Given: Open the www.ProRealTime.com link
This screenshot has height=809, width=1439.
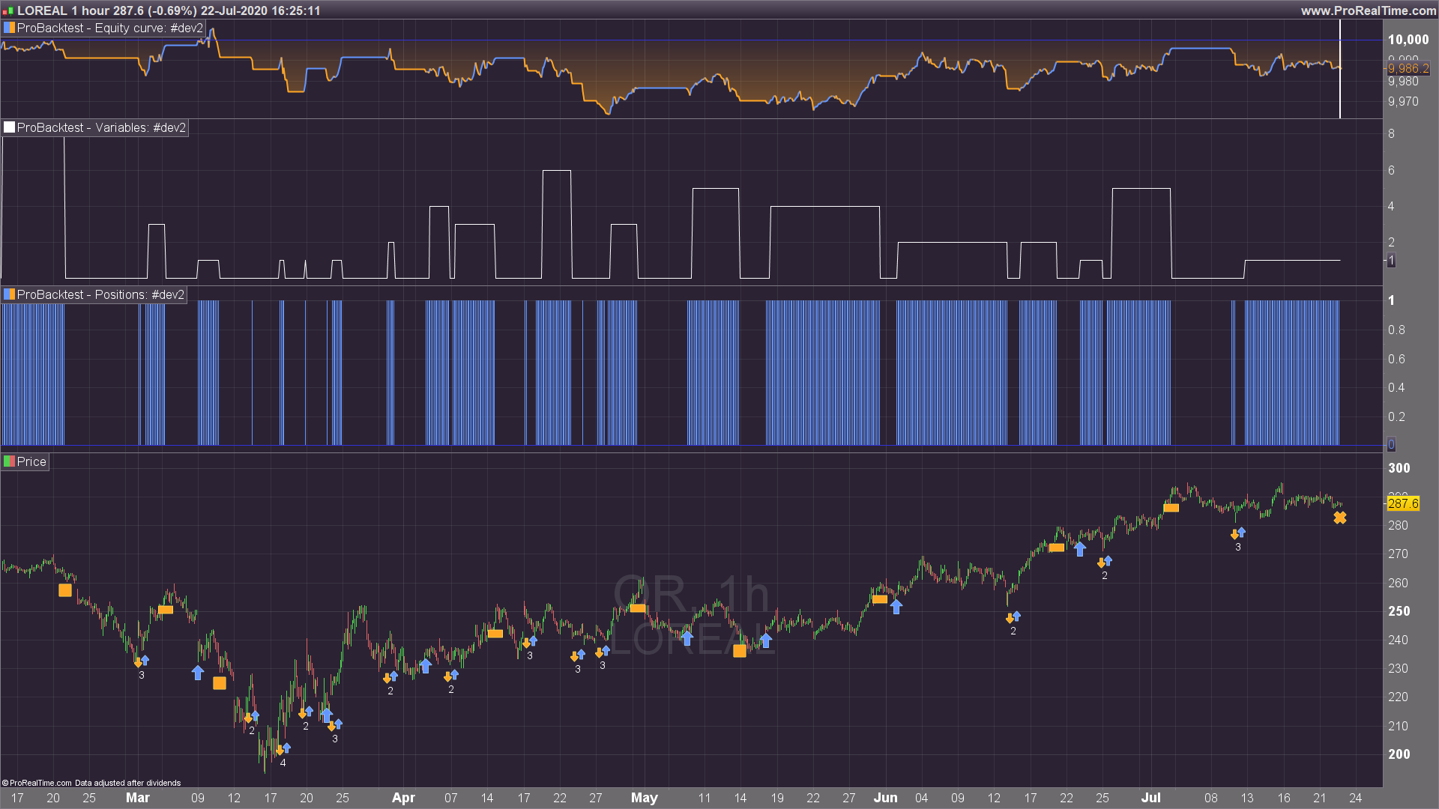Looking at the screenshot, I should pos(1368,10).
